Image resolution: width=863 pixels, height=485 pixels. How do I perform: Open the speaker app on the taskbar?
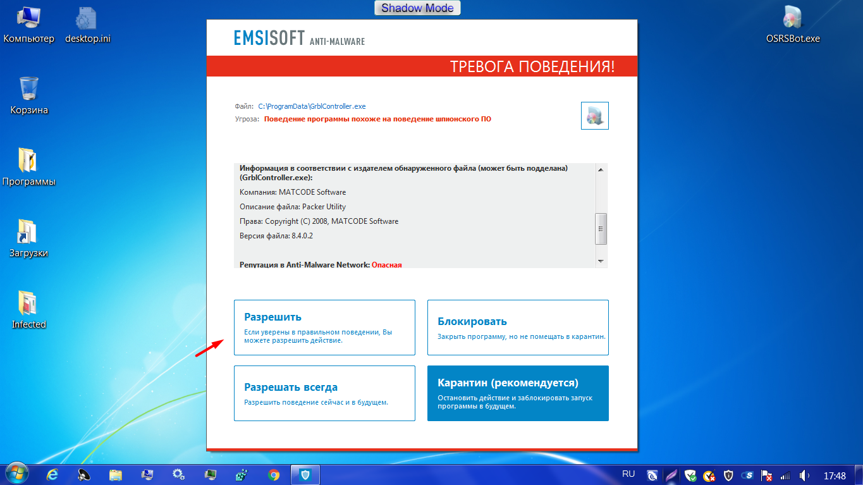click(x=85, y=474)
